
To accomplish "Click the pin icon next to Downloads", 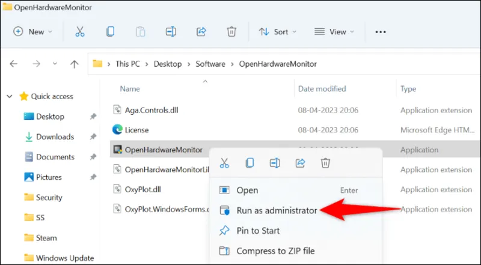I will (x=93, y=137).
